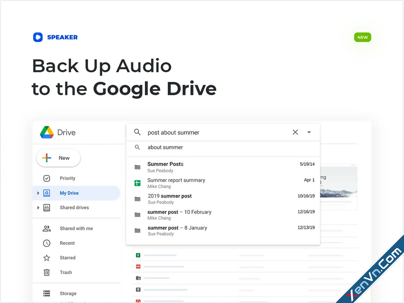Click the 12/16/19 date text
The width and height of the screenshot is (404, 303).
click(306, 212)
